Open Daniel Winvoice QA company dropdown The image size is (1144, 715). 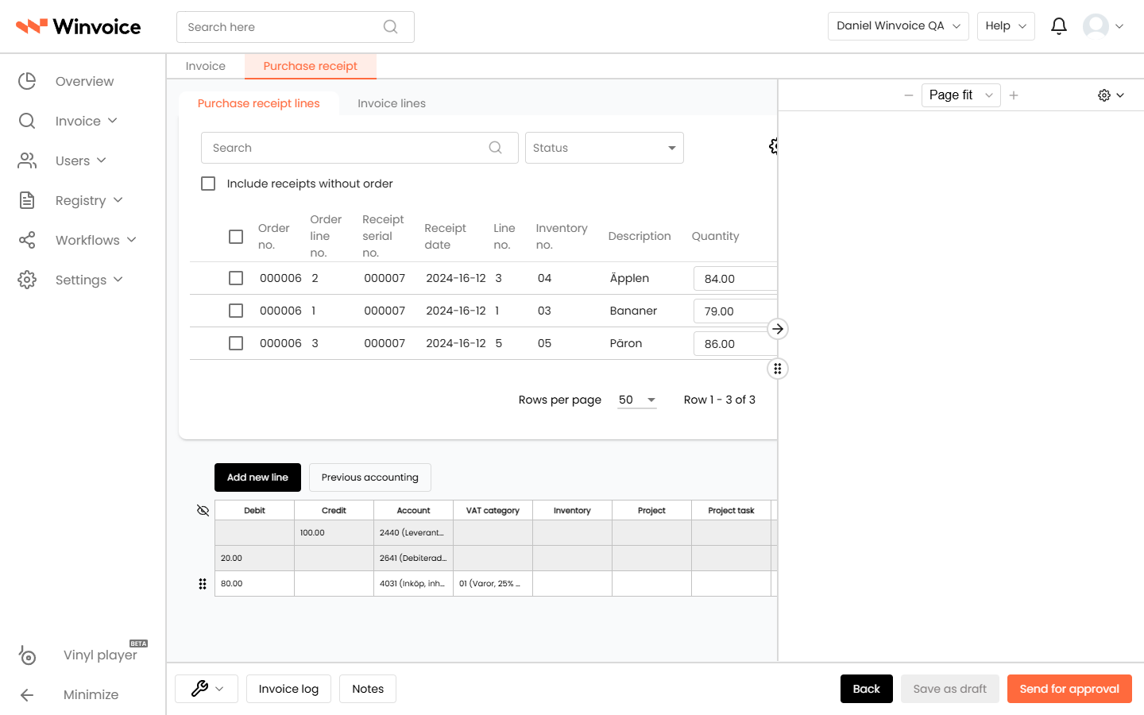[x=899, y=26]
